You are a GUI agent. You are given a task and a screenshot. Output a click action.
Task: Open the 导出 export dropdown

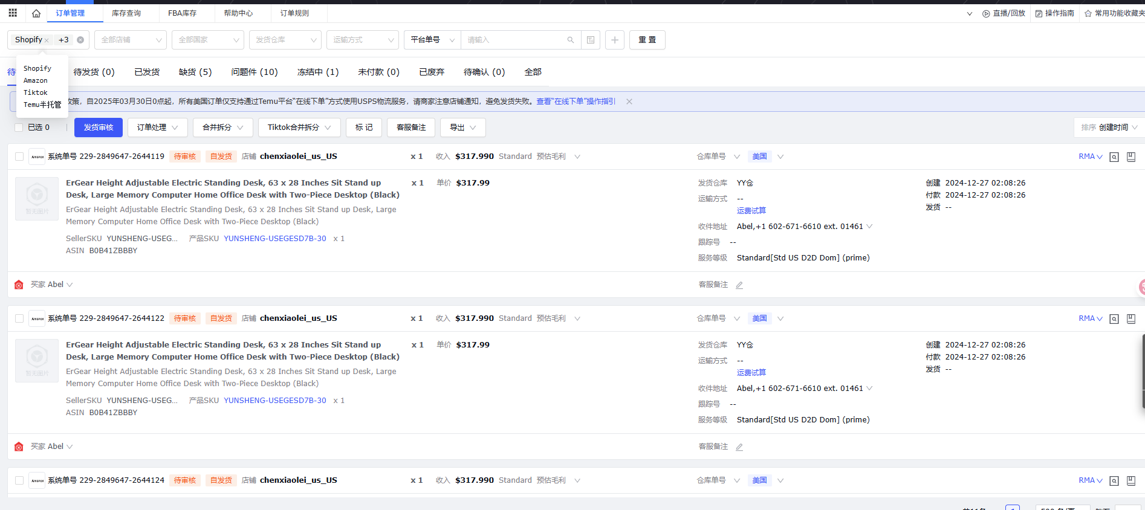coord(462,127)
